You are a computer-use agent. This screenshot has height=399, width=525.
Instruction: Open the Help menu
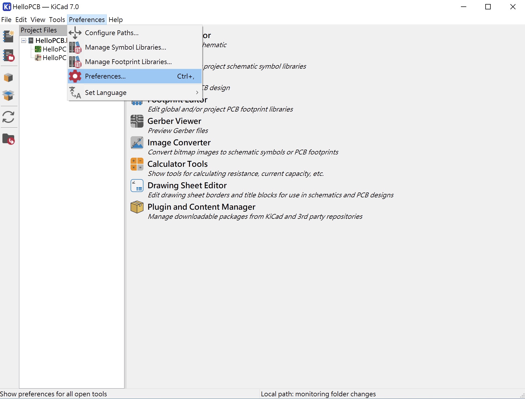click(x=116, y=20)
